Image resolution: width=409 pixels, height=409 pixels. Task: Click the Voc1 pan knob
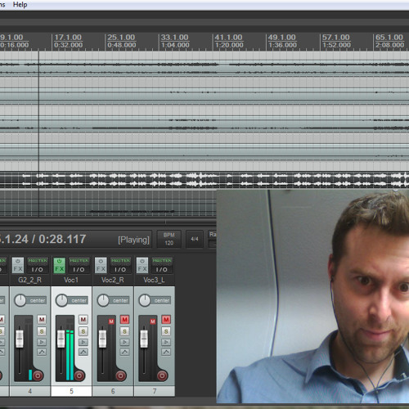61,300
